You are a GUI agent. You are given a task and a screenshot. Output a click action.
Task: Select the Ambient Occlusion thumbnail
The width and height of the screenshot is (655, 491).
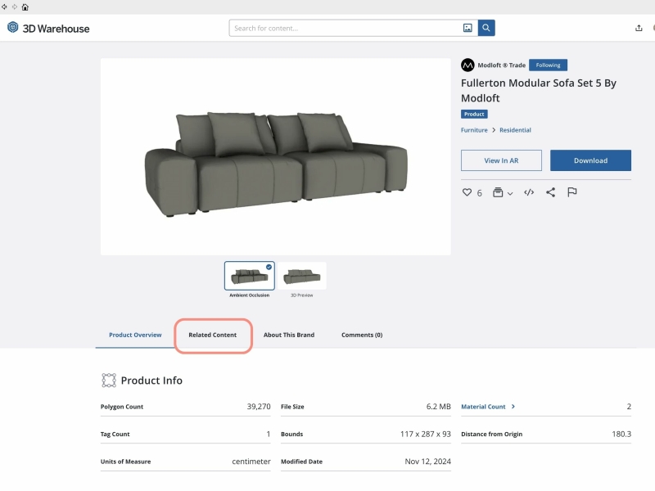coord(250,276)
